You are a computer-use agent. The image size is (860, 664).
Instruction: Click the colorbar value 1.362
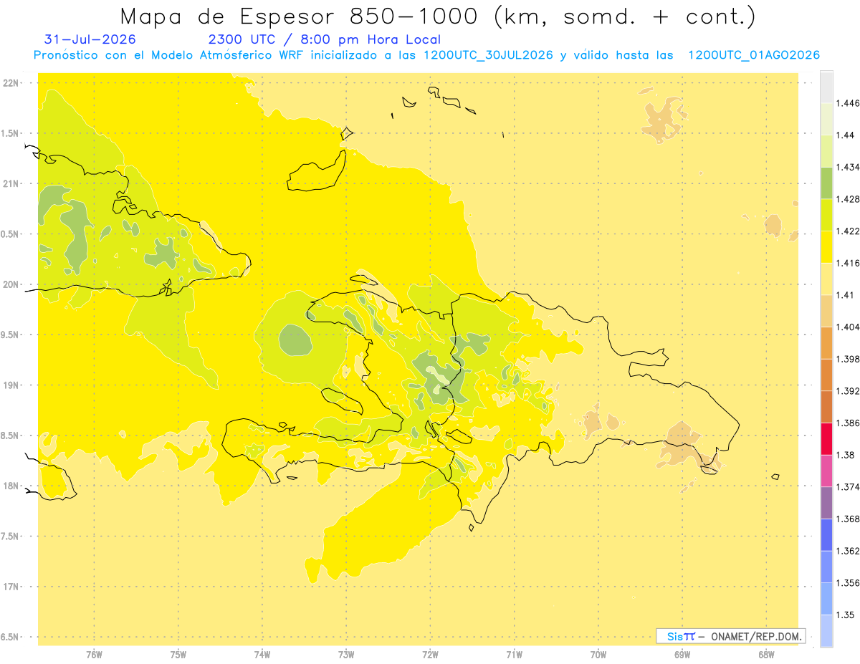[x=848, y=551]
